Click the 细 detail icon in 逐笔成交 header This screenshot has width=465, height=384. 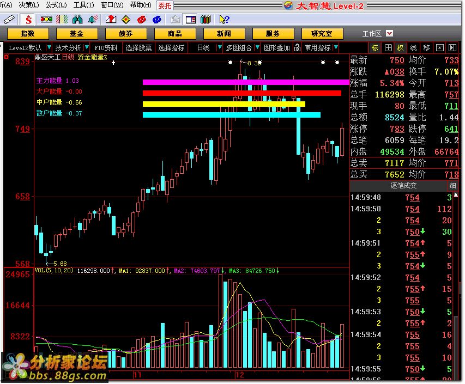(452, 186)
